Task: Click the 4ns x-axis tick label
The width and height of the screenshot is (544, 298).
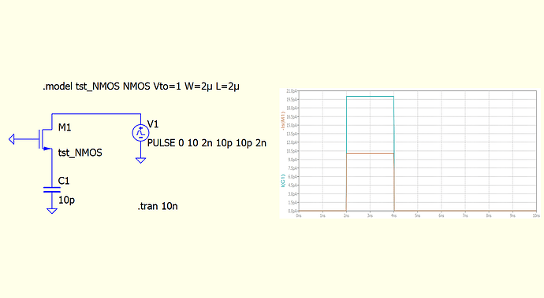Action: pyautogui.click(x=393, y=215)
